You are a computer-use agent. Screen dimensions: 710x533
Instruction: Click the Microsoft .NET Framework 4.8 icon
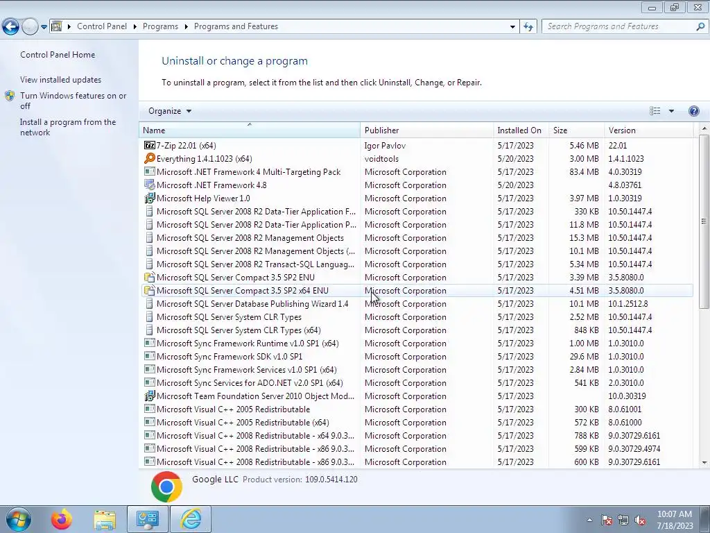(x=150, y=185)
